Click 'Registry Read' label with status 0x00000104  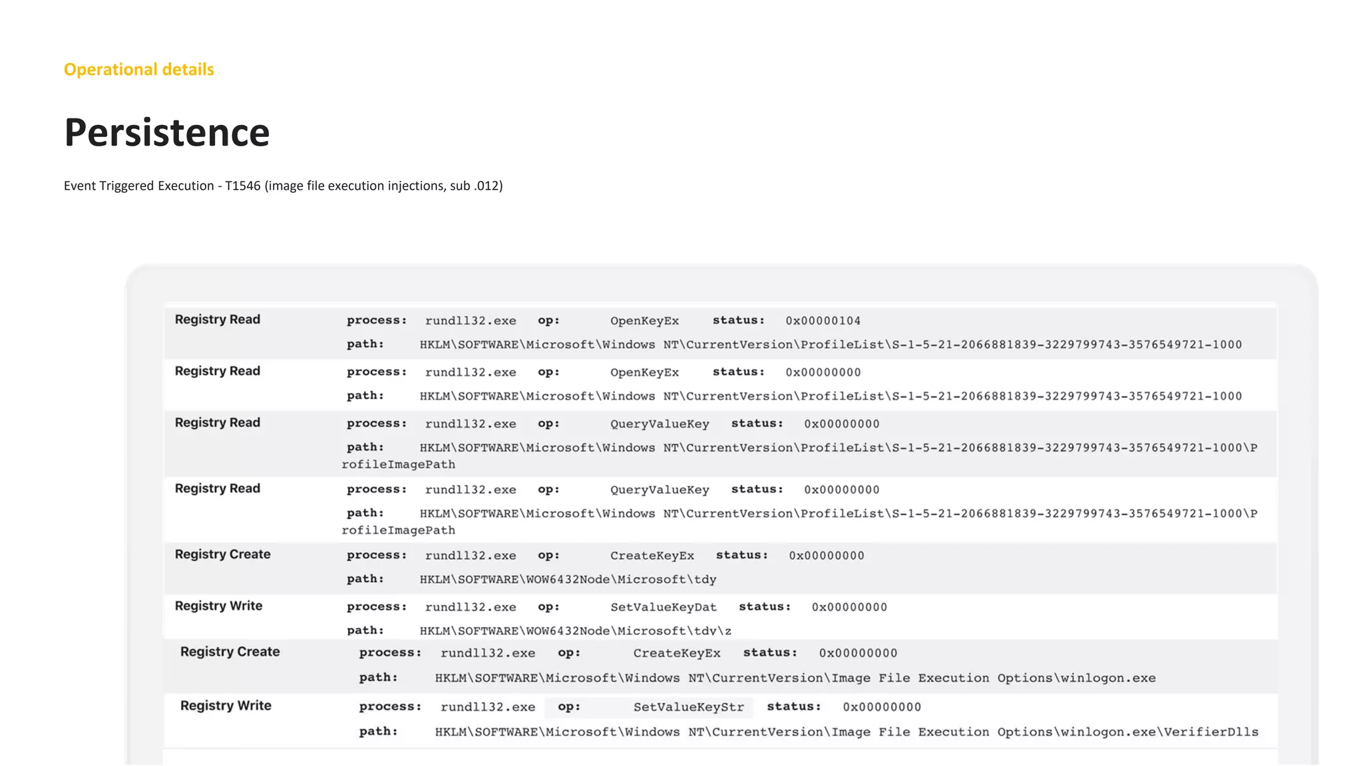pyautogui.click(x=217, y=319)
